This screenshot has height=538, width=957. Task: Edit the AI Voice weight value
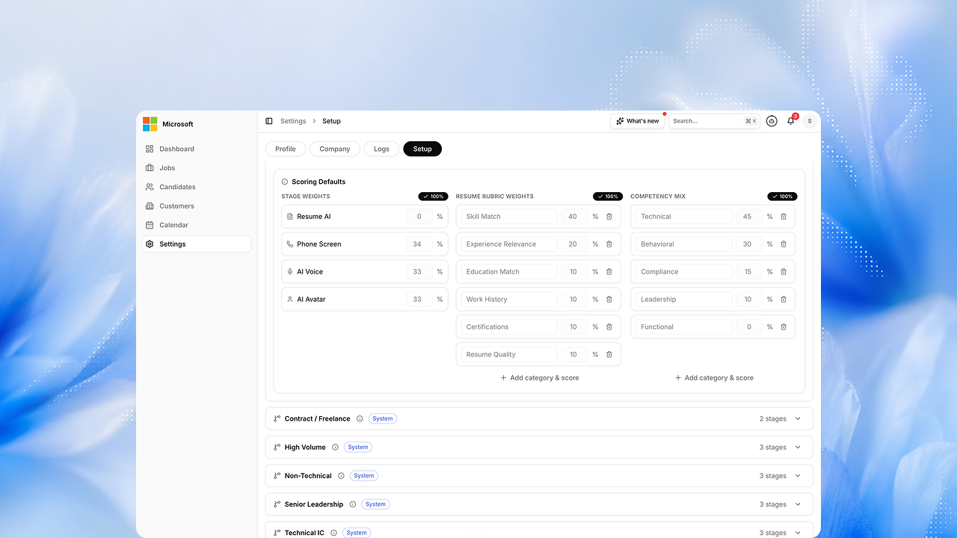click(x=419, y=272)
